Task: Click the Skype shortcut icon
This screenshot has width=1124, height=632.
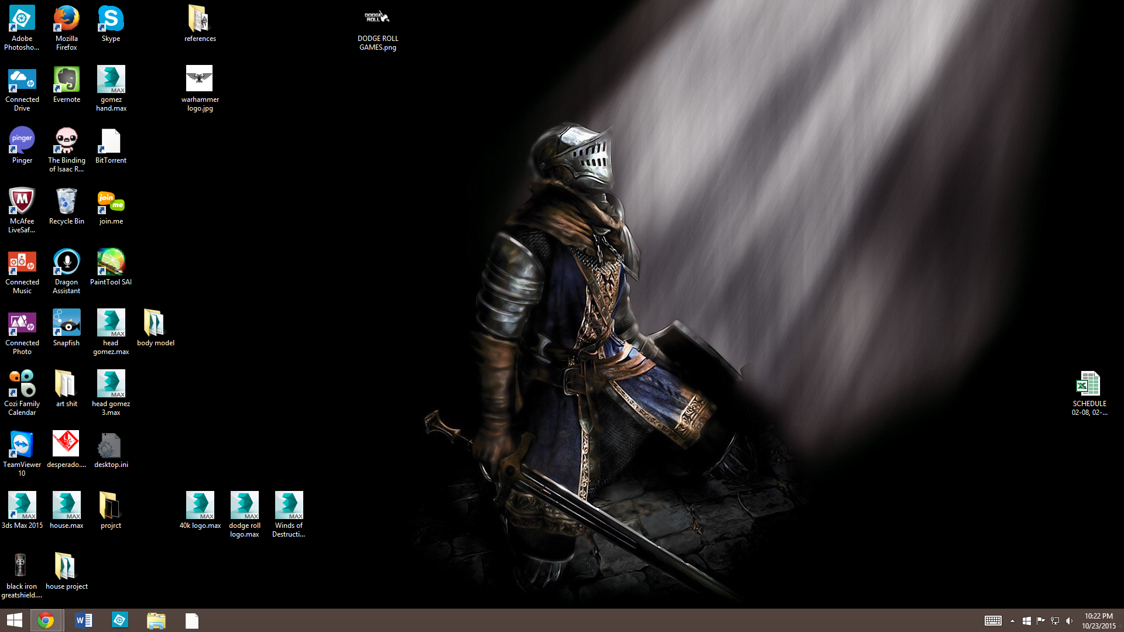Action: click(111, 19)
